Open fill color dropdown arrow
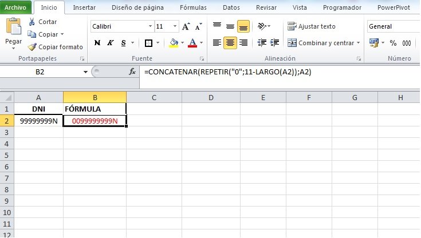Viewport: 421px width, 238px height. (x=183, y=43)
